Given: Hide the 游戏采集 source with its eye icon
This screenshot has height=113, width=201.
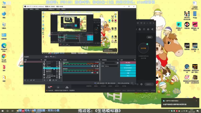Looking at the screenshot, I should (57, 78).
